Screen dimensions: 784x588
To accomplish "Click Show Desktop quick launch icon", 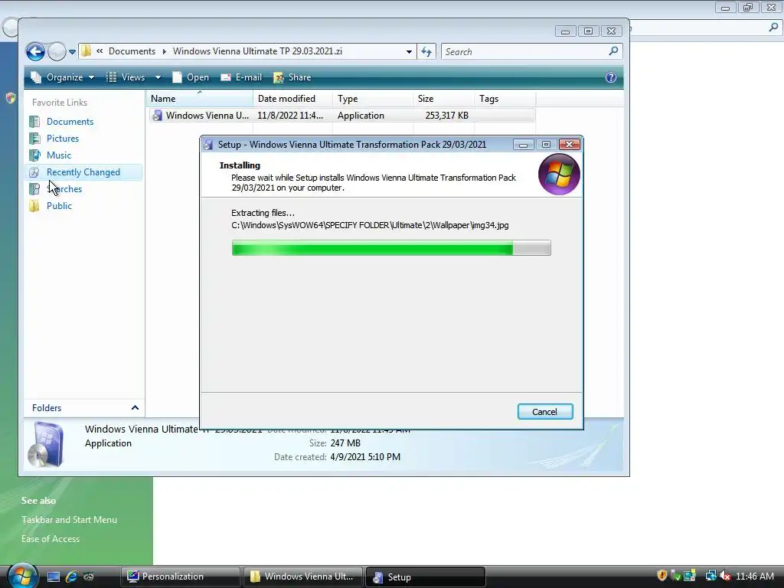I will (54, 577).
